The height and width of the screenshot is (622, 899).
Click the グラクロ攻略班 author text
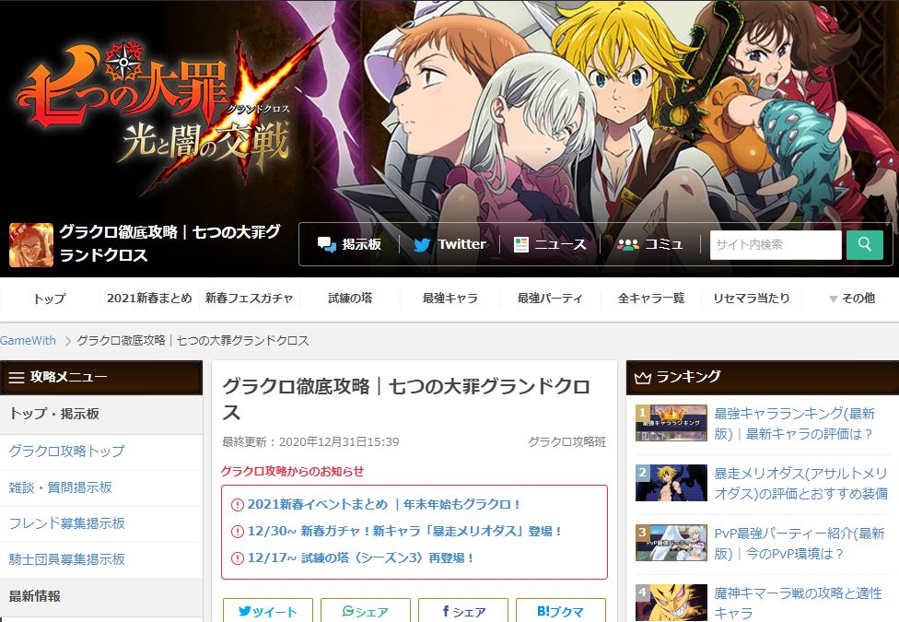(x=566, y=441)
